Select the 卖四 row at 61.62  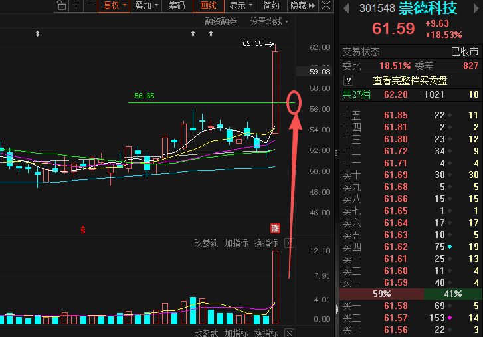tap(411, 247)
